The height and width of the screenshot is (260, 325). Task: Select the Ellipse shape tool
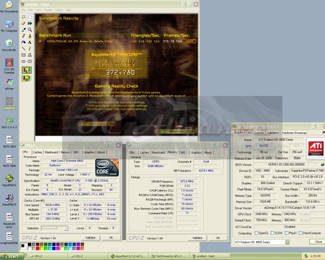coord(24,62)
